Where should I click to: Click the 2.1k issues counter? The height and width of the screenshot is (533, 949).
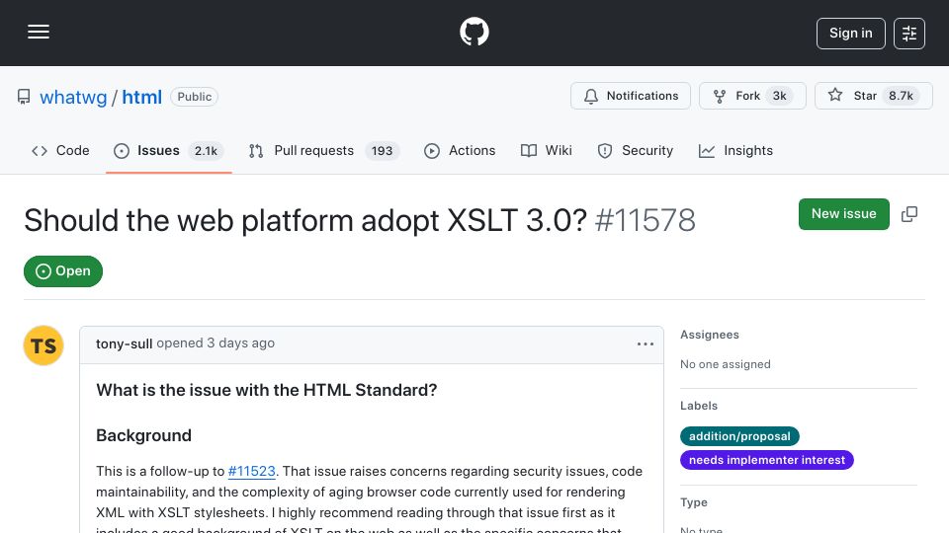point(206,151)
